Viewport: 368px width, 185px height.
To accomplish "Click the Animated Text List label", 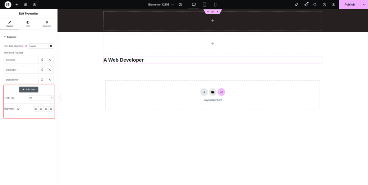I will click(13, 53).
